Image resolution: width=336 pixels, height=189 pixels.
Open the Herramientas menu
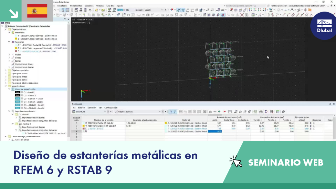(x=76, y=6)
